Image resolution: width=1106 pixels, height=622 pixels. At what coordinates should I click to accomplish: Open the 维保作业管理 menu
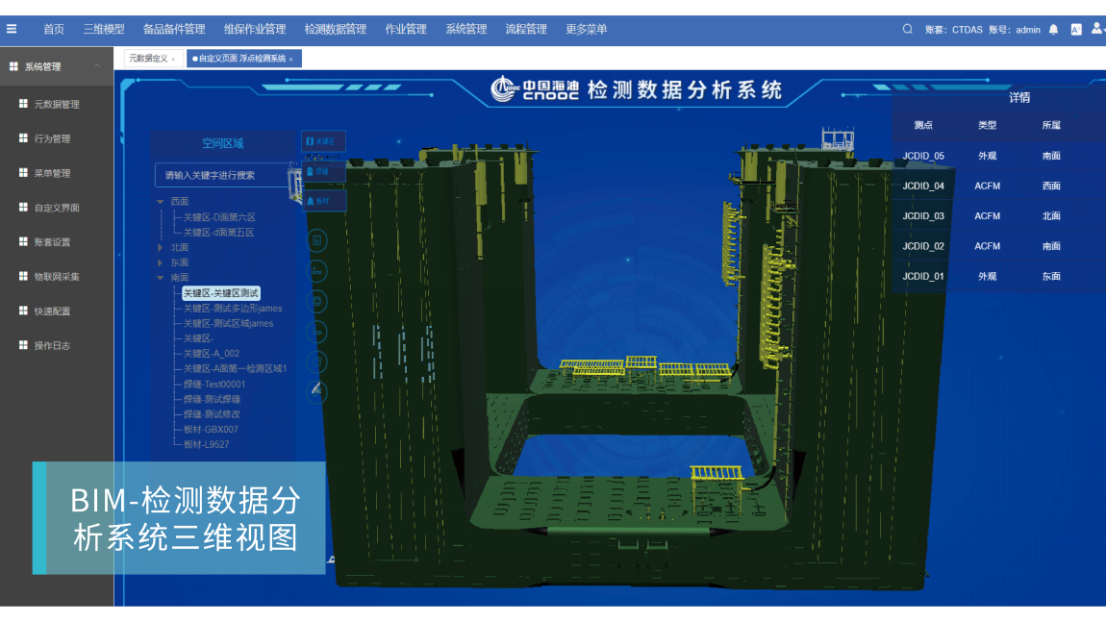[255, 29]
